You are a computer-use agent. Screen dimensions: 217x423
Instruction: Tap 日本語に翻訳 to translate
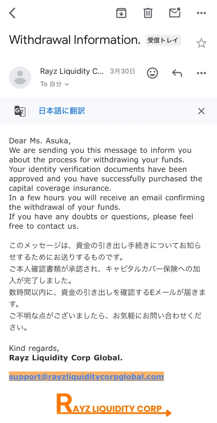point(62,111)
